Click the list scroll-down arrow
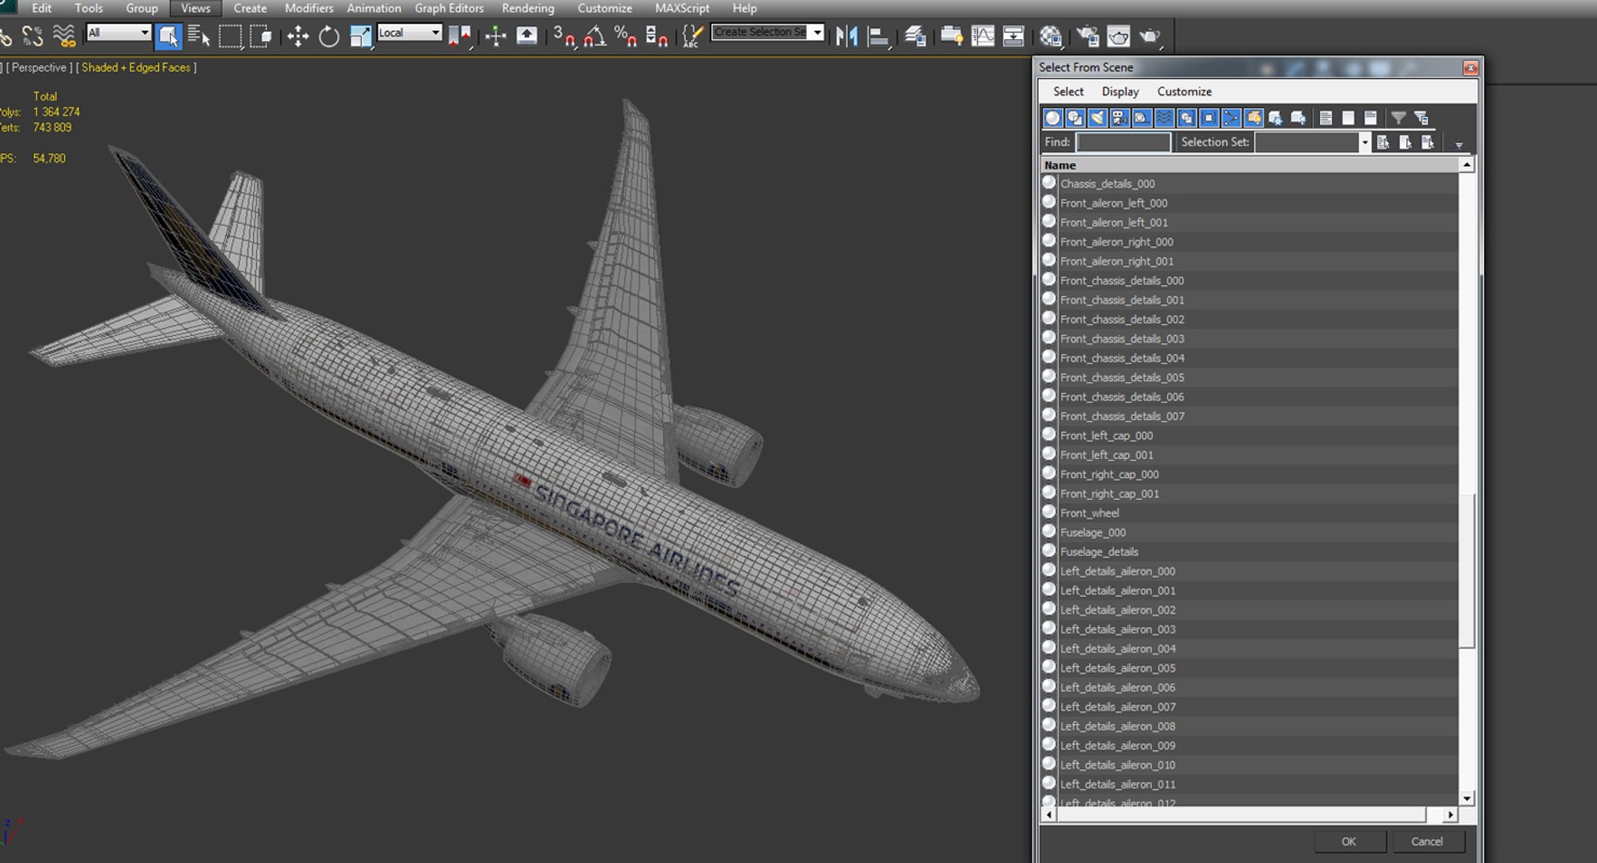Viewport: 1597px width, 863px height. [1467, 798]
